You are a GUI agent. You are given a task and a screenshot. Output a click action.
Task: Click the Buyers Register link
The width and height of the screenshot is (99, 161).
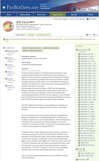(65, 19)
